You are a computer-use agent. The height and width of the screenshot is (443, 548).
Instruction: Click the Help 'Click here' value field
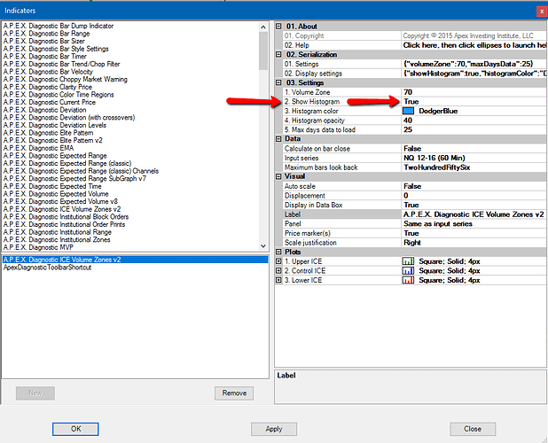click(474, 45)
